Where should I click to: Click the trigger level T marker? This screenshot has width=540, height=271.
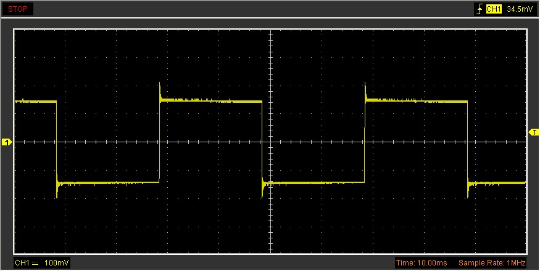click(x=534, y=131)
